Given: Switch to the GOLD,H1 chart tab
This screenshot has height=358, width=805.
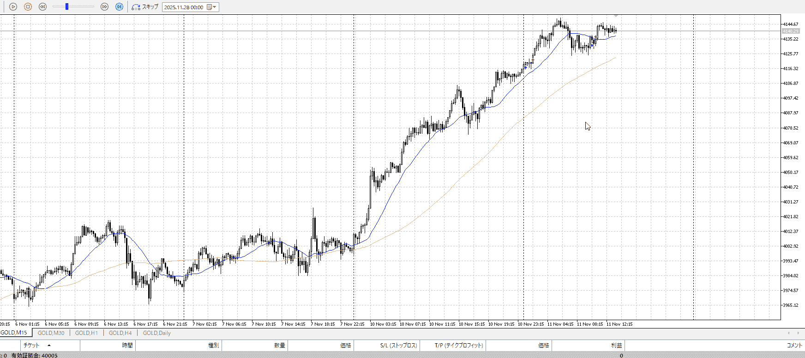Looking at the screenshot, I should coord(86,333).
